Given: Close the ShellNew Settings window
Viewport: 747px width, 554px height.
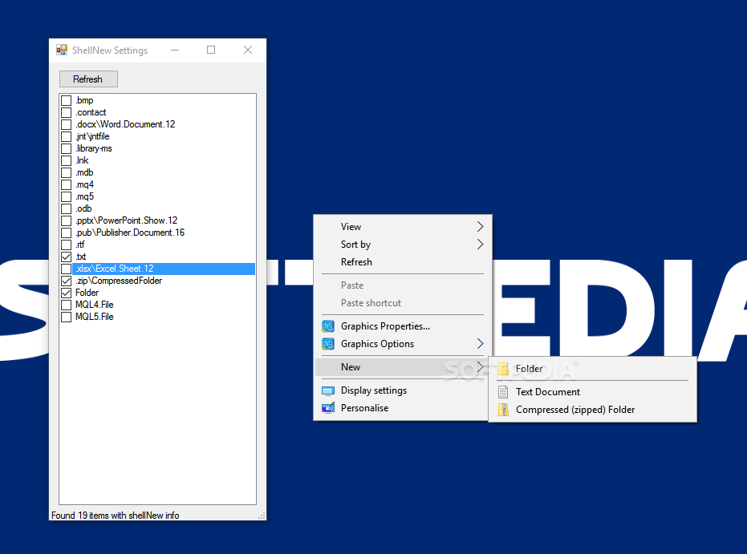Looking at the screenshot, I should click(x=248, y=50).
